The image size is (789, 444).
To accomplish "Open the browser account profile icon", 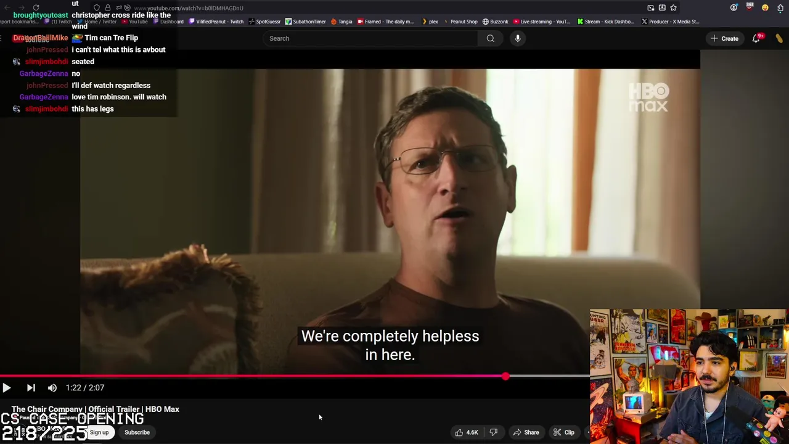I will (734, 8).
